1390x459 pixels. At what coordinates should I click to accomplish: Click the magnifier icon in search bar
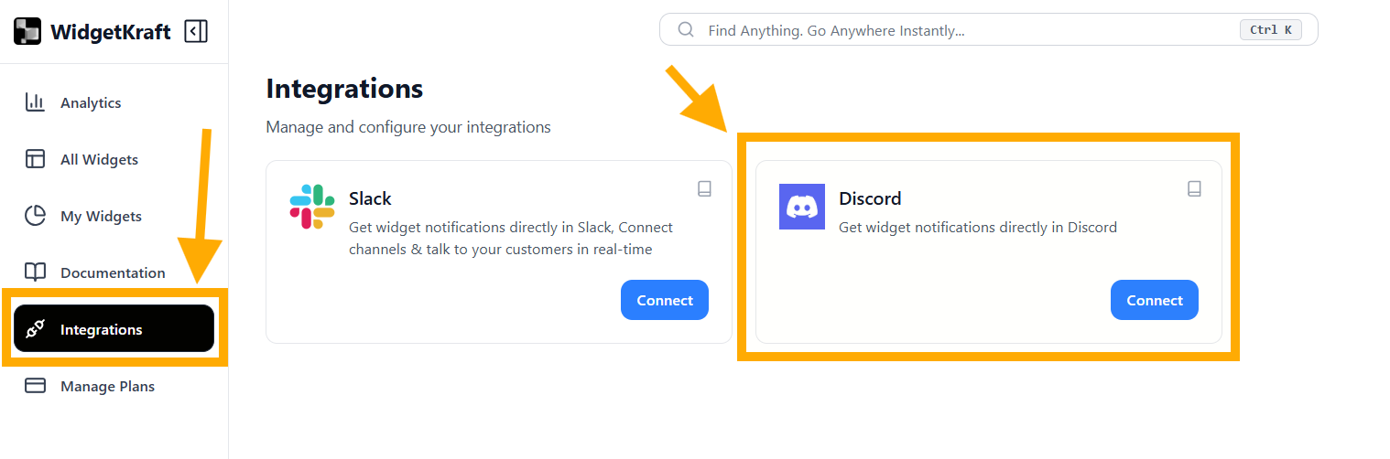pyautogui.click(x=686, y=30)
